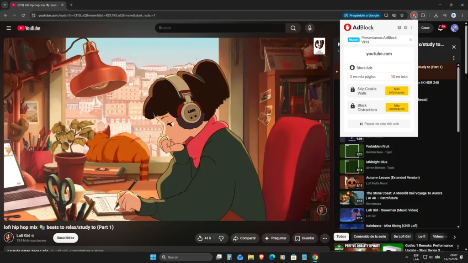Open Gothic 1 Remake video options menu
The width and height of the screenshot is (468, 263).
coord(458,247)
